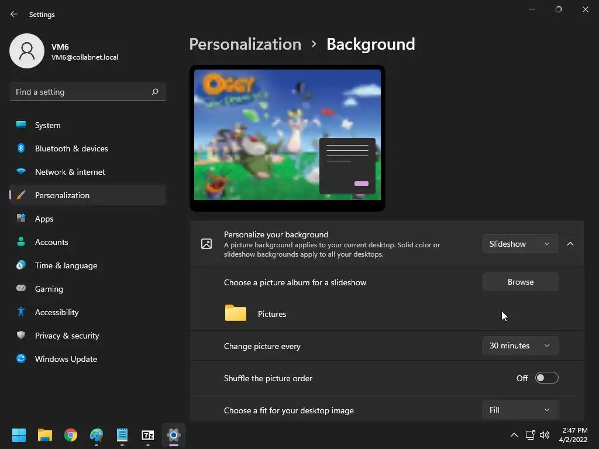
Task: Open the Slideshow background type dropdown
Action: pos(520,244)
